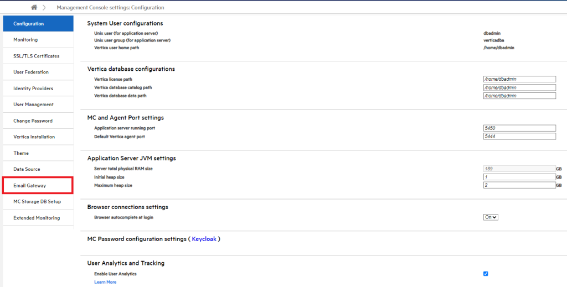Toggle the Enable User Analytics checkbox
The image size is (567, 287).
(x=486, y=274)
